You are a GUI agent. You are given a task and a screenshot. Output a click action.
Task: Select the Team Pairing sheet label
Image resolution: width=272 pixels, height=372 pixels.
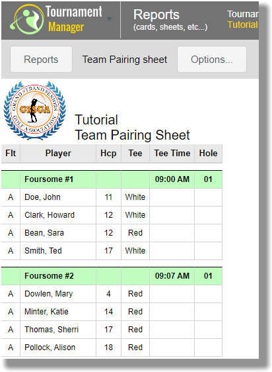click(125, 60)
